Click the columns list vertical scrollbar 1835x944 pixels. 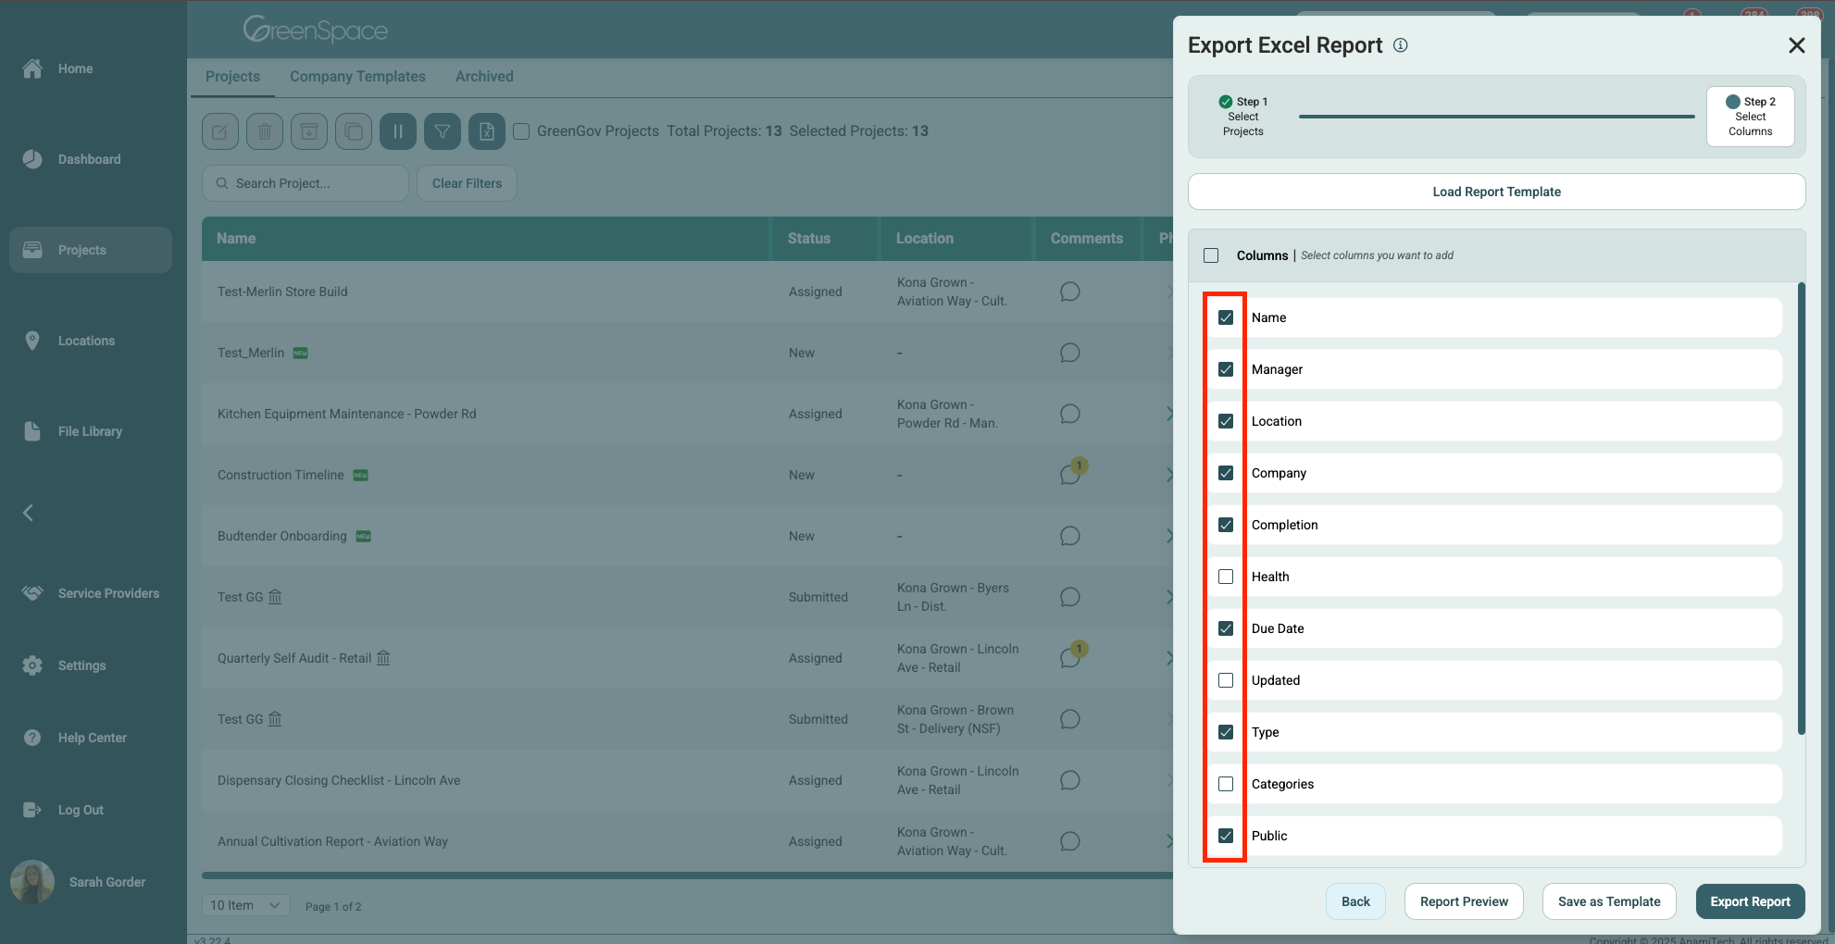[x=1802, y=509]
